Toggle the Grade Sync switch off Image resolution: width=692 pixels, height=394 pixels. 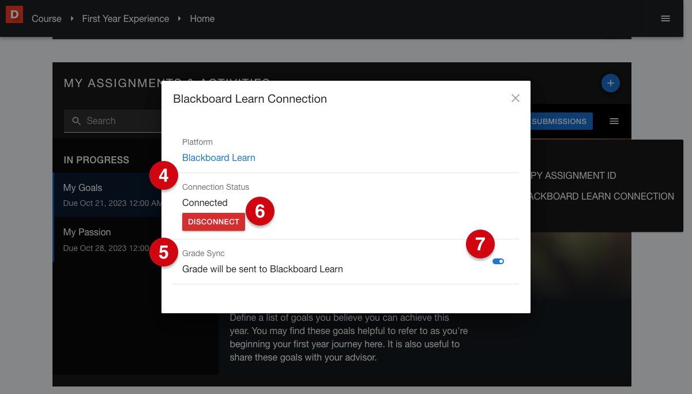tap(498, 261)
